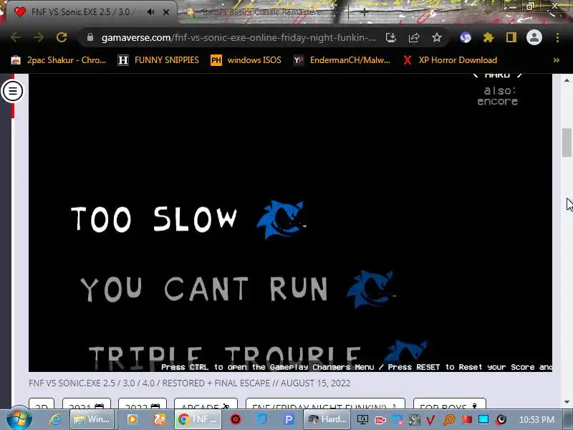573x430 pixels.
Task: Open site security lock info
Action: (90, 37)
